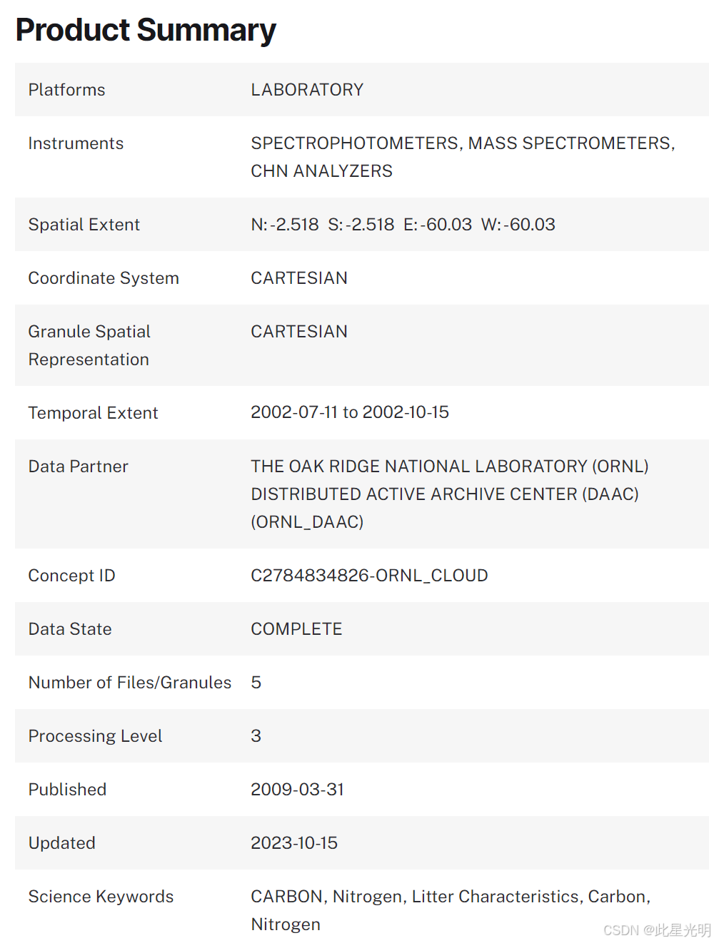This screenshot has width=714, height=943.
Task: Click the Granule Spatial Representation label
Action: [89, 345]
